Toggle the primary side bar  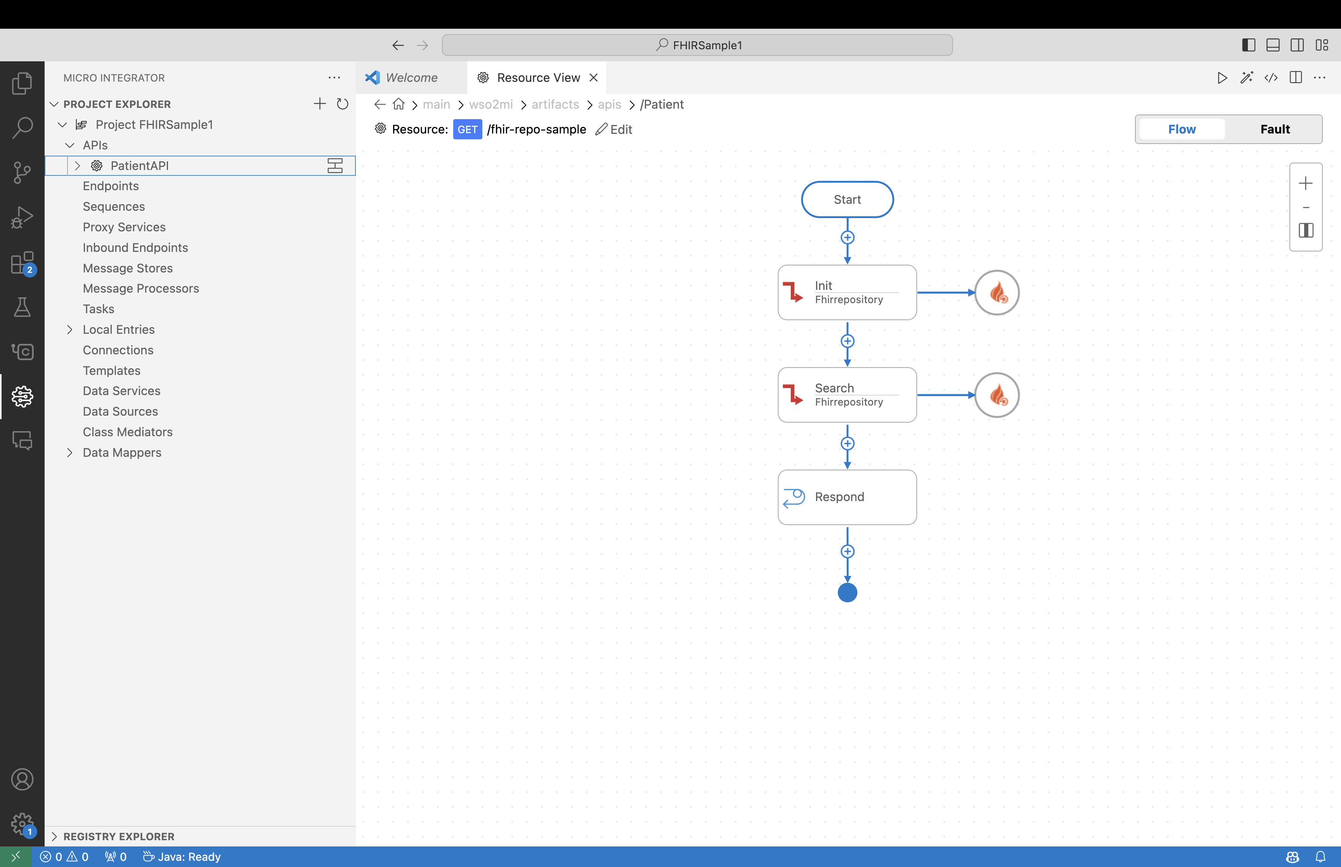(1248, 45)
